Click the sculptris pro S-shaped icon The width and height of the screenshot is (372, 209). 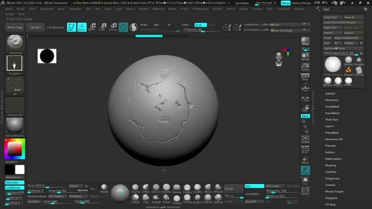134,27
